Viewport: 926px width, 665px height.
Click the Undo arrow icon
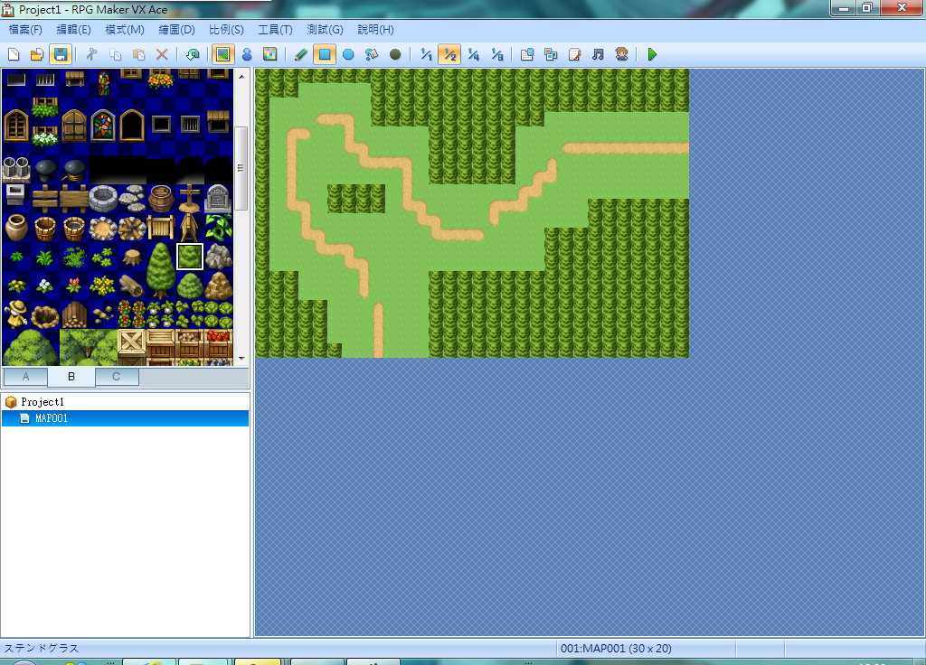pos(193,55)
